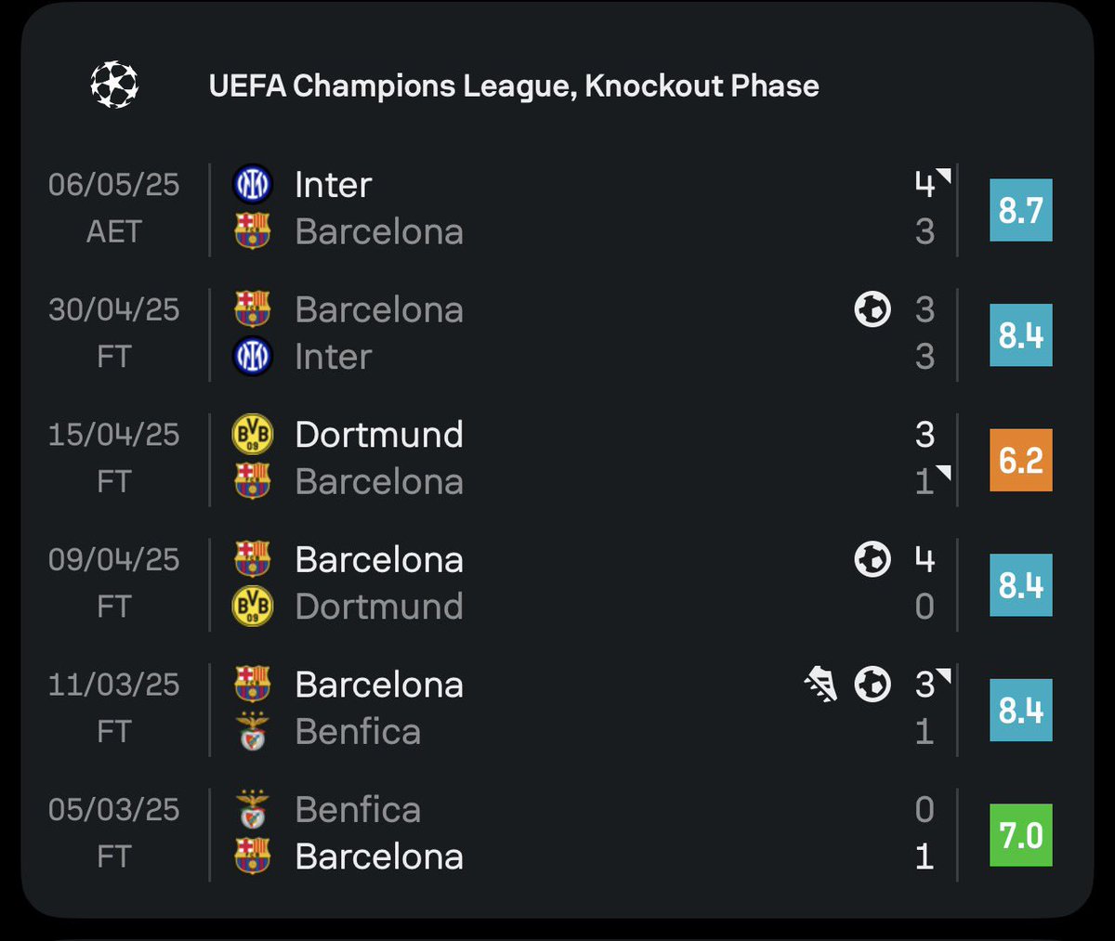Click Dortmund crest in 09/04/25 match
The width and height of the screenshot is (1115, 941).
pyautogui.click(x=252, y=607)
